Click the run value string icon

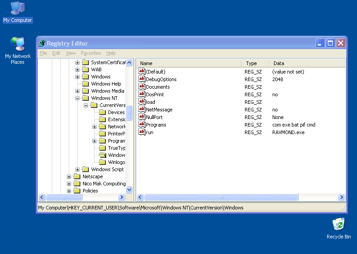tap(142, 132)
